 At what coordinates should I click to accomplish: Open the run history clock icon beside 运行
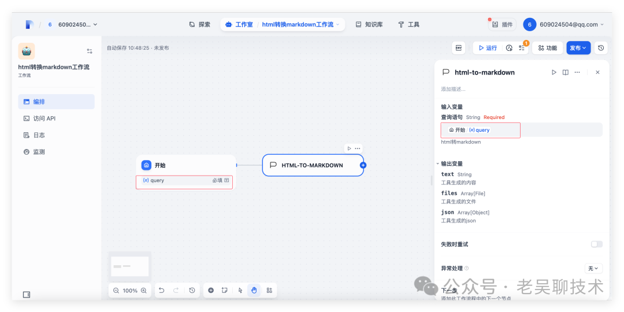(x=509, y=48)
